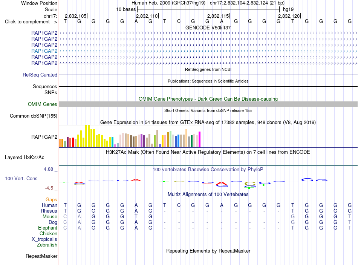Open GTEx Gene Expression track title
The width and height of the screenshot is (358, 265).
tap(208, 123)
